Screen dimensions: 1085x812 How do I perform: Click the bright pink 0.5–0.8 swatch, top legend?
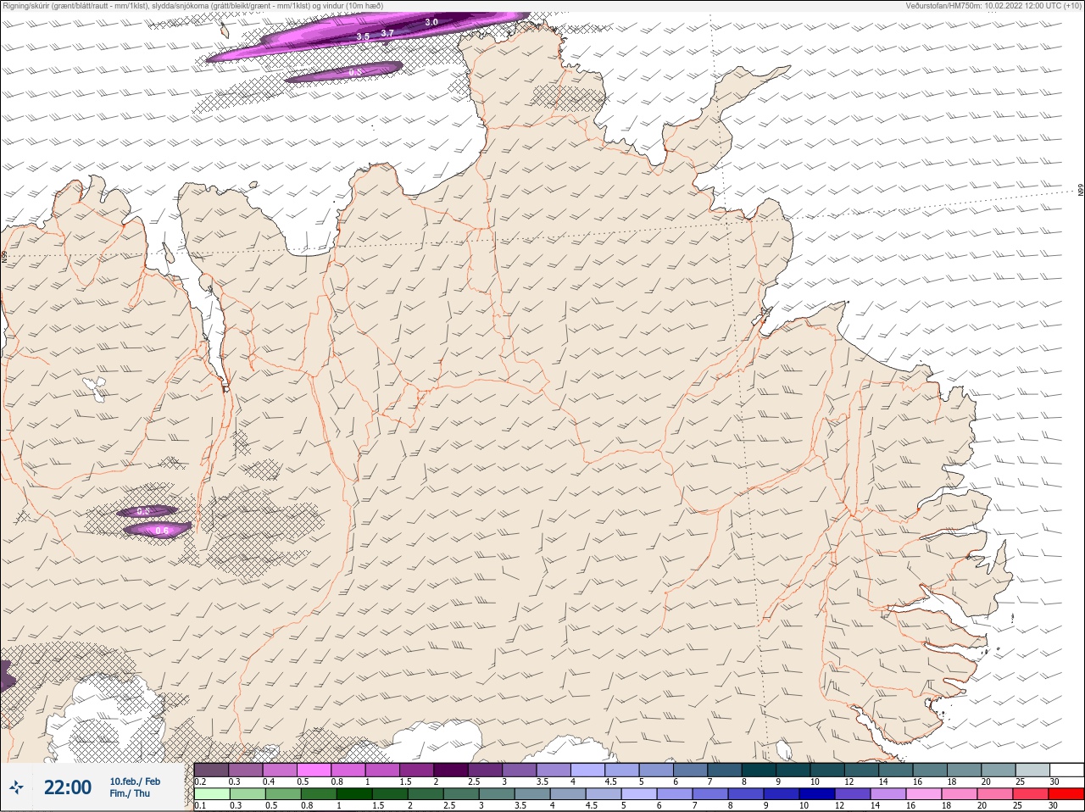coord(314,770)
